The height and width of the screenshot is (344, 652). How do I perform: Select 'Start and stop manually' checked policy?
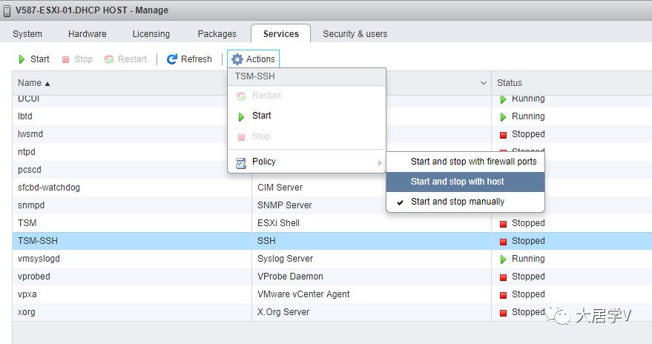coord(457,202)
